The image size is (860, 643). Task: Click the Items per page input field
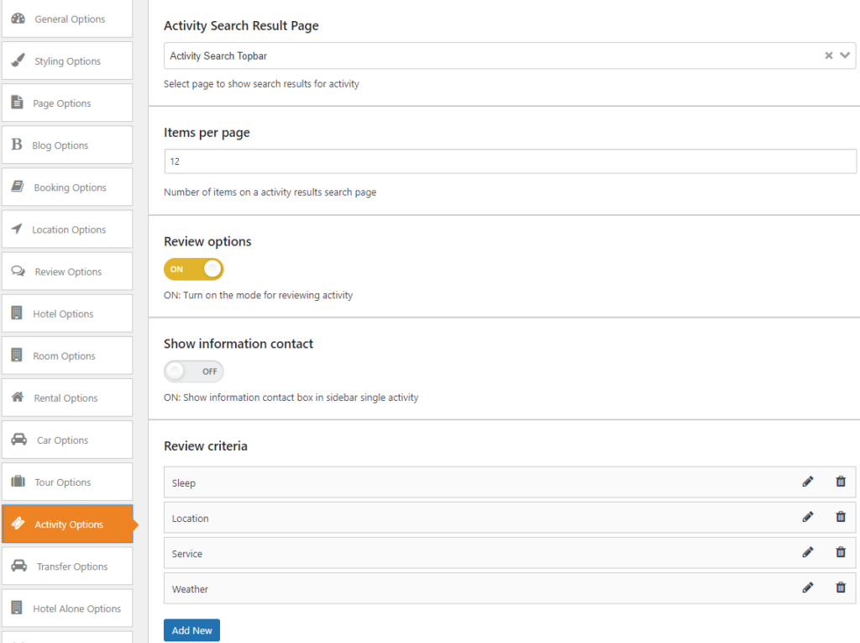click(x=510, y=161)
